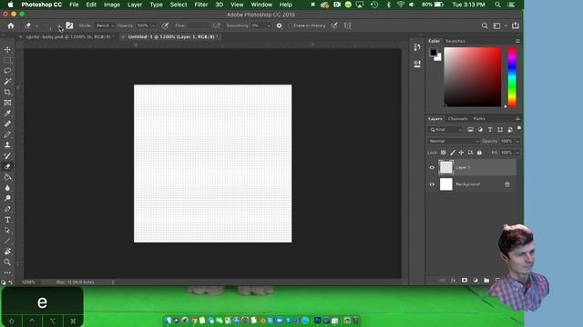Image resolution: width=583 pixels, height=327 pixels.
Task: Create a new group folder in Layers
Action: click(486, 281)
